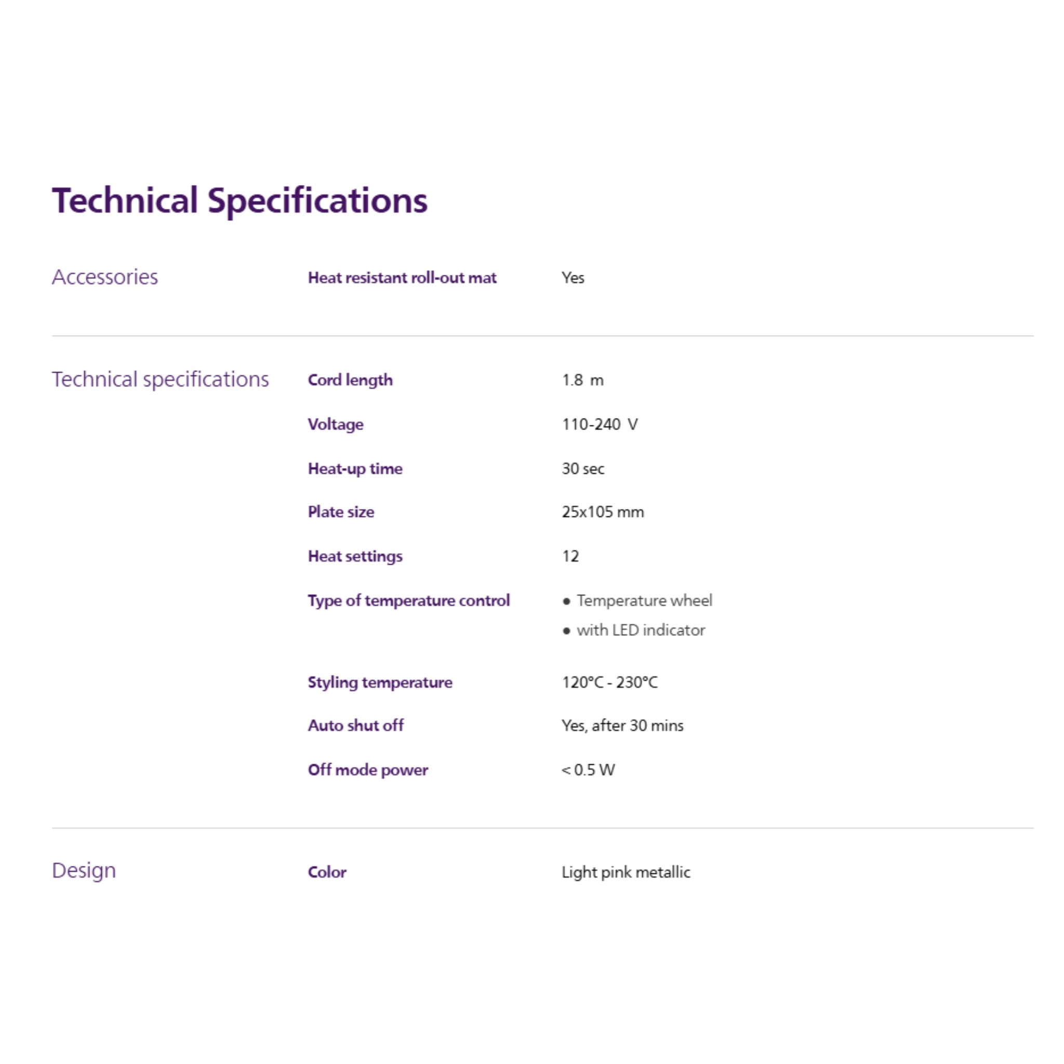Click the Plate size label
Viewport: 1064px width, 1064px height.
click(341, 512)
